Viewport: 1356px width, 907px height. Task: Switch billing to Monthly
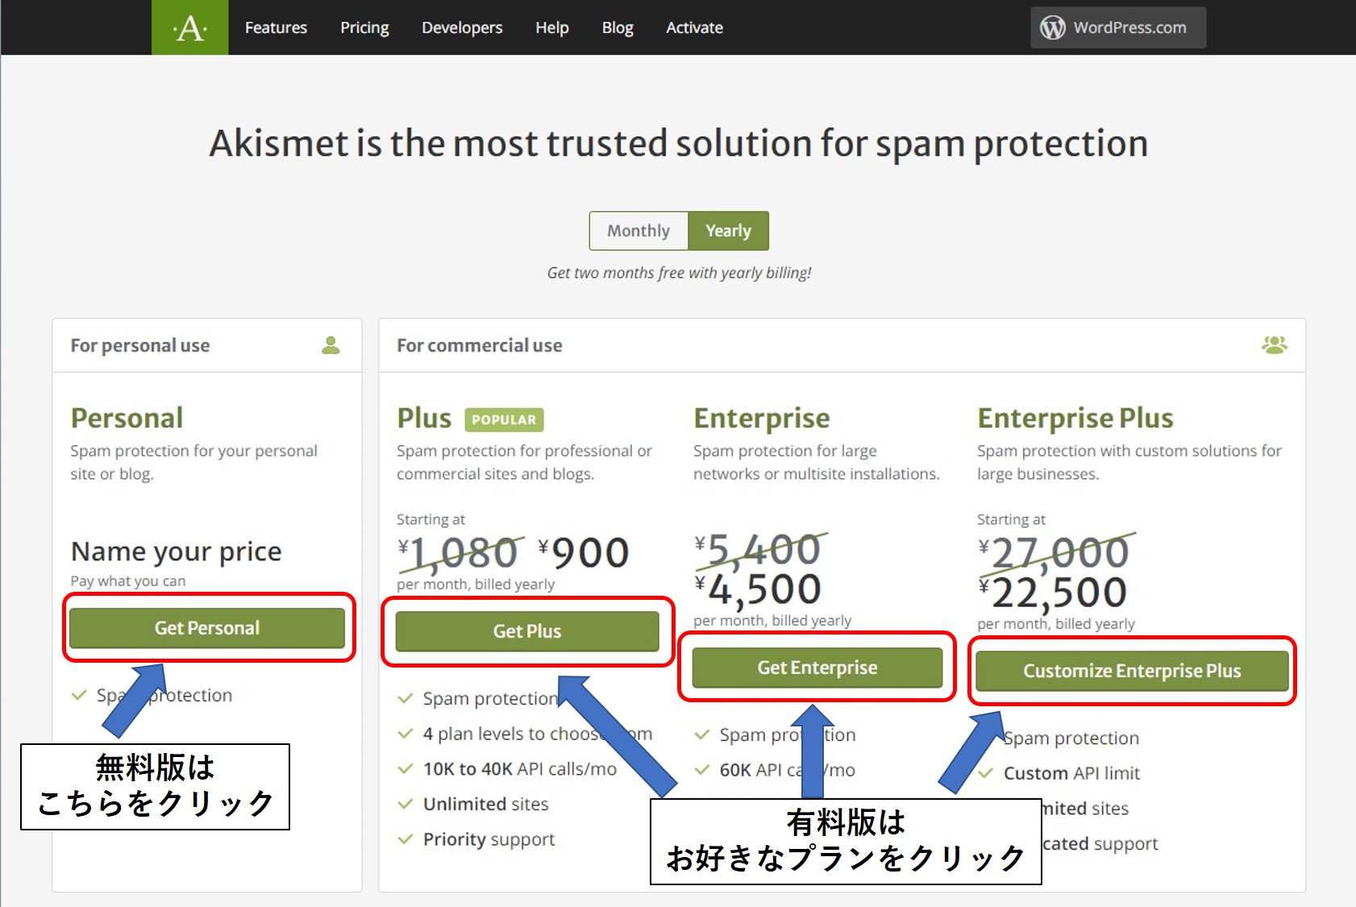click(638, 231)
